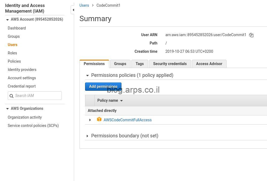Sort by Policy name column arrow
This screenshot has width=267, height=181.
121,101
